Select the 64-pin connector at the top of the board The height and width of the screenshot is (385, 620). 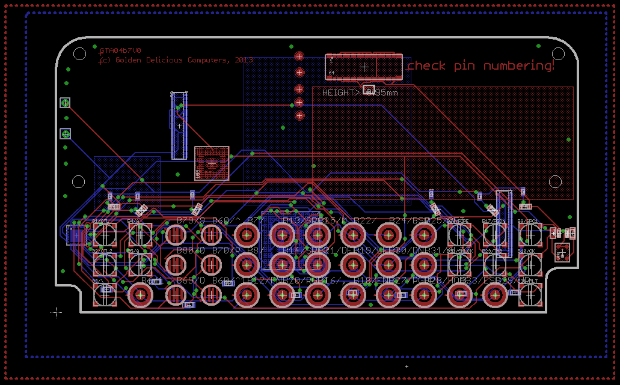click(364, 67)
